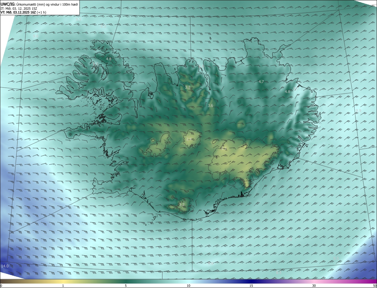Click the valid time 'VT: Mið. 03.12.2025 16Z'

pos(18,12)
